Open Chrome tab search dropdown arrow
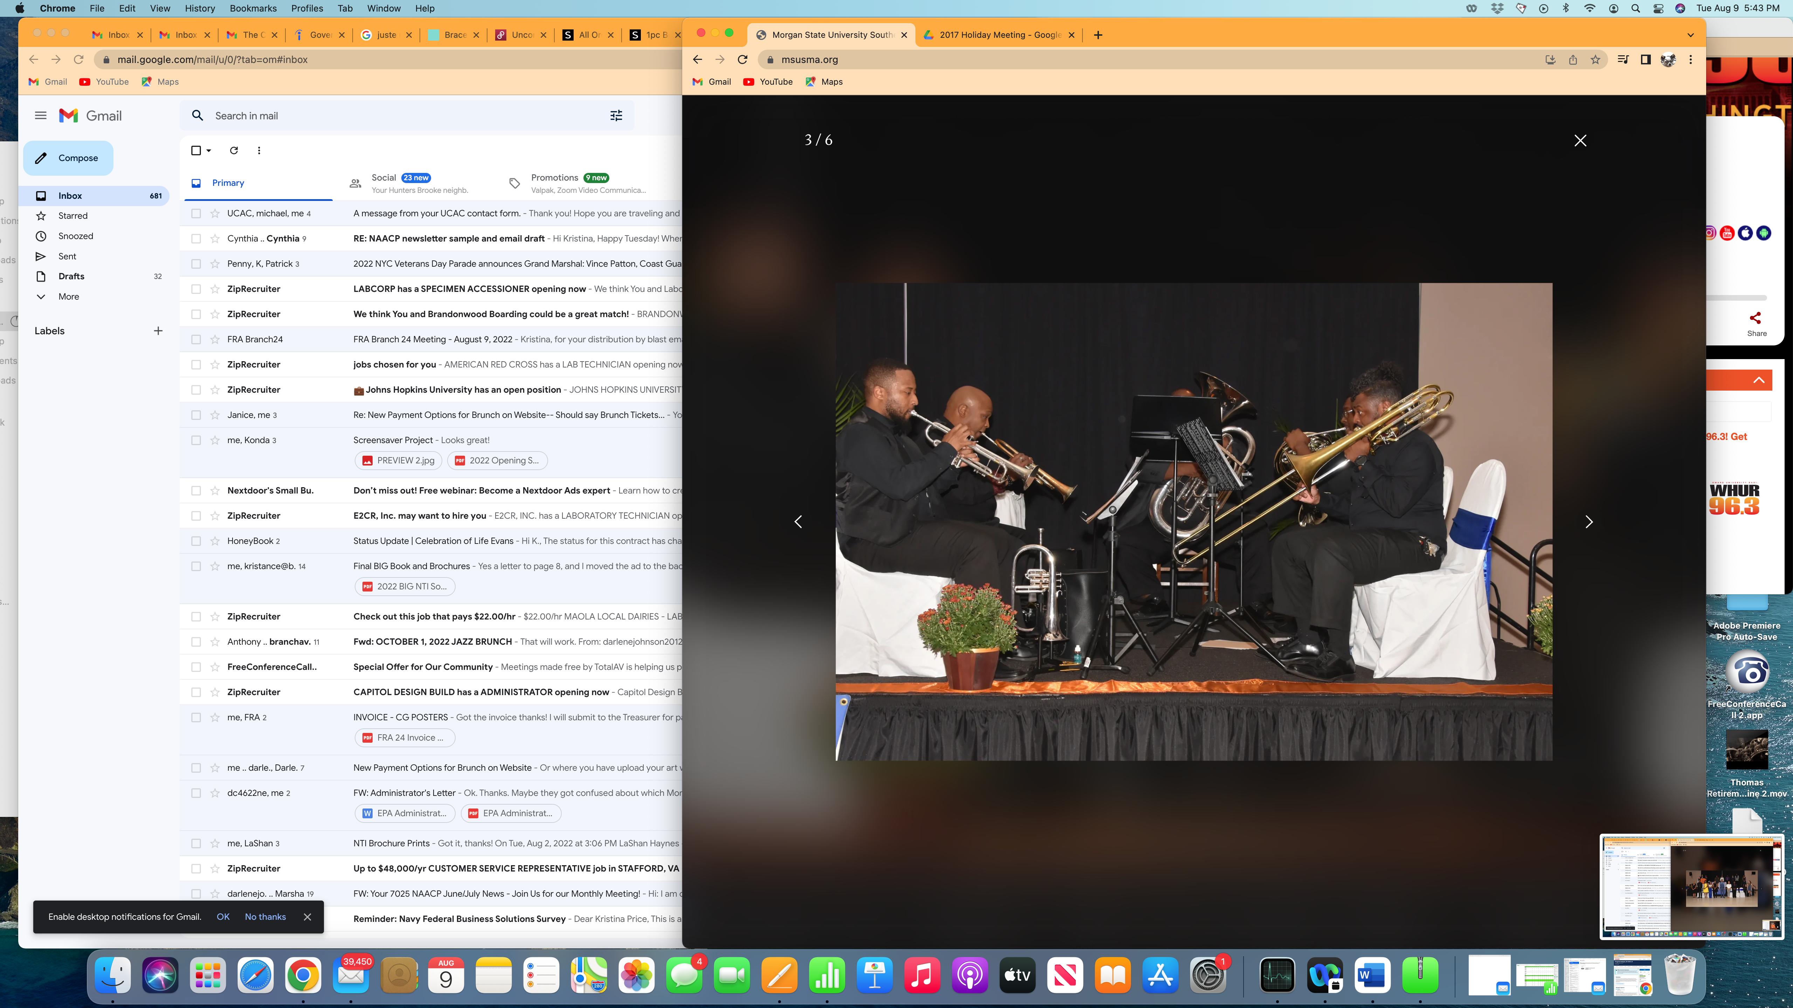1793x1008 pixels. tap(1691, 35)
